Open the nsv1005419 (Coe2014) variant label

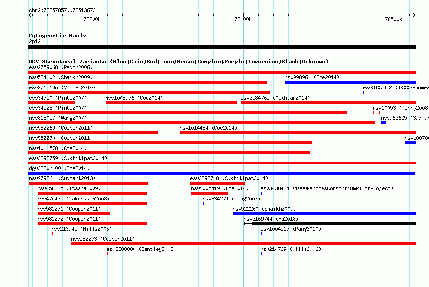click(220, 188)
